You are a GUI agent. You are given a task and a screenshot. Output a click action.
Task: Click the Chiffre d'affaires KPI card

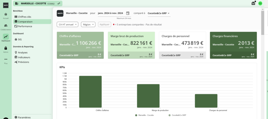point(80,45)
